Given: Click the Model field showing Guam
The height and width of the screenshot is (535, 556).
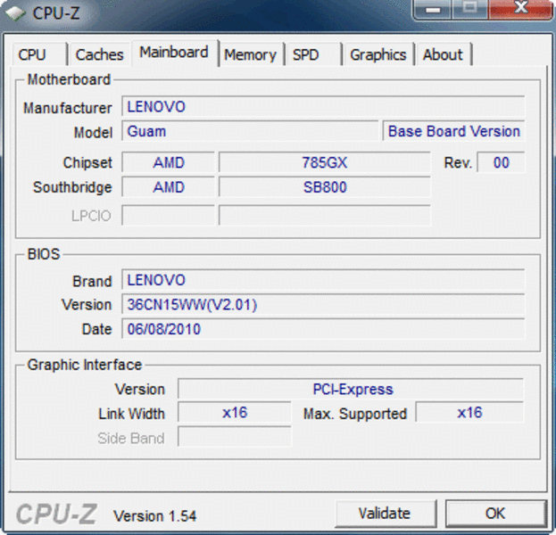Looking at the screenshot, I should (250, 131).
